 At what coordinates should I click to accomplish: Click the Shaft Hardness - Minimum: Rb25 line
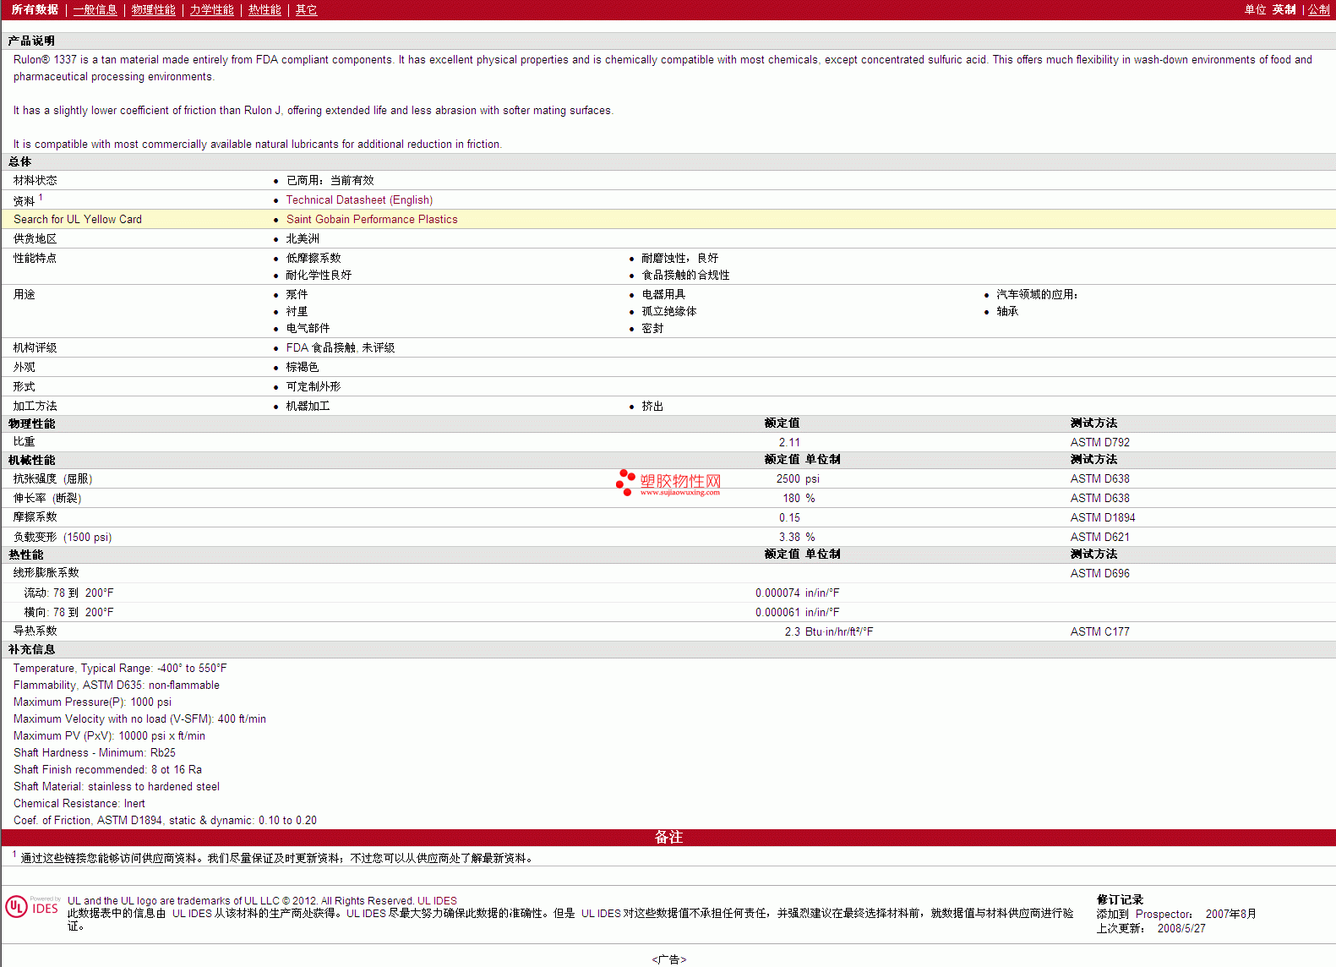[x=95, y=753]
